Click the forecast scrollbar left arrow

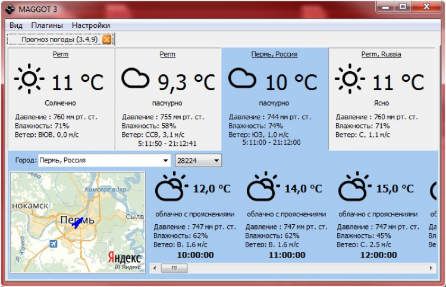[x=155, y=268]
